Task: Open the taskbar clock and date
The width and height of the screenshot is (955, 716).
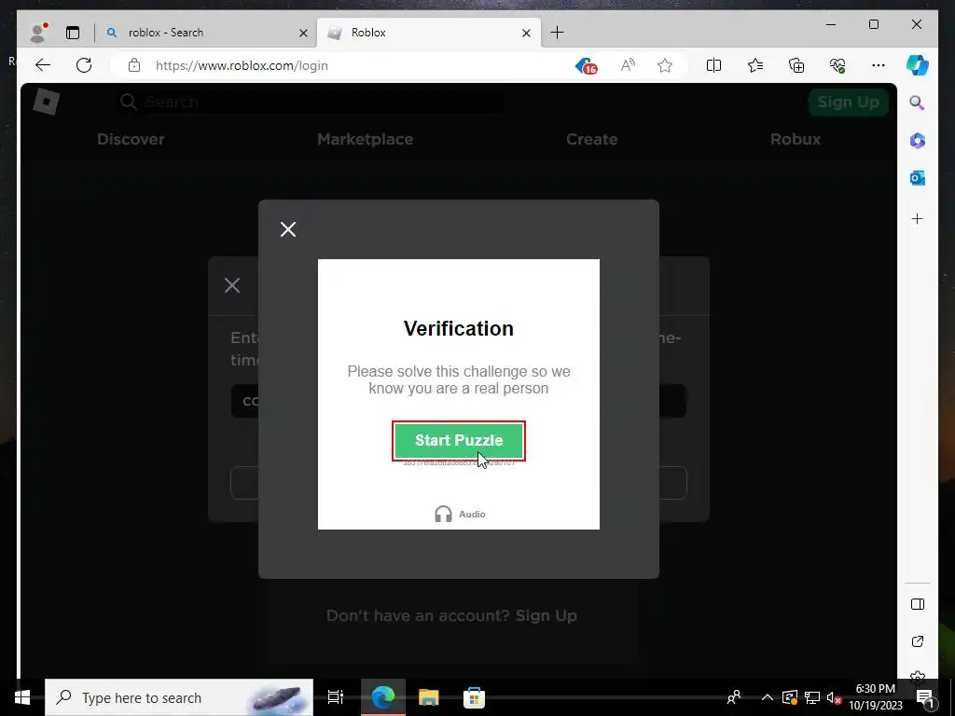Action: [x=876, y=697]
